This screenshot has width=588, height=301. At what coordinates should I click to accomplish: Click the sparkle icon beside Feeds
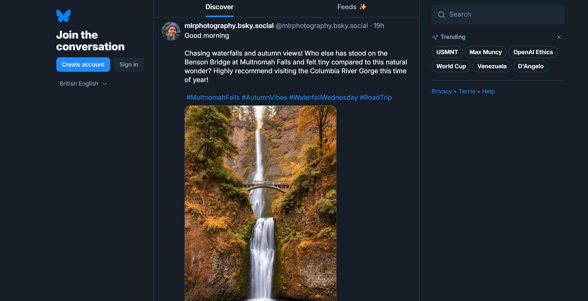pyautogui.click(x=363, y=6)
